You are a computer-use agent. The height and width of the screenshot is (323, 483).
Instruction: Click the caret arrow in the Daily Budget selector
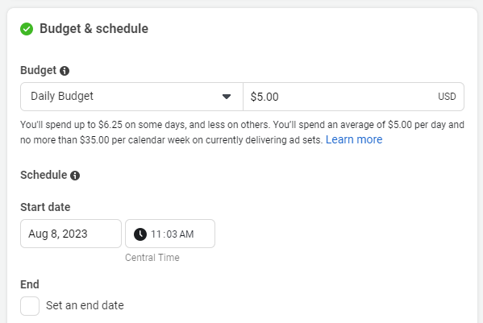[227, 97]
